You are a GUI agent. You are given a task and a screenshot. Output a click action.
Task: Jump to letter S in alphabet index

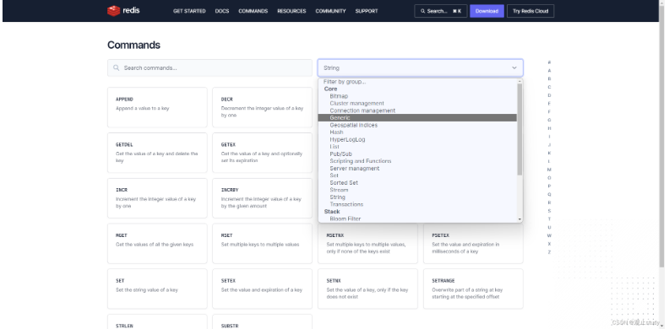click(x=549, y=211)
